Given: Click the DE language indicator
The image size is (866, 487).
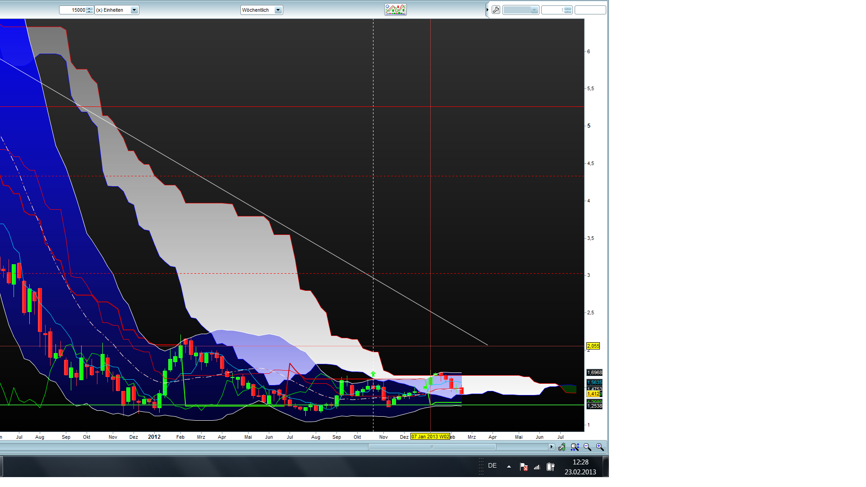Looking at the screenshot, I should click(492, 466).
